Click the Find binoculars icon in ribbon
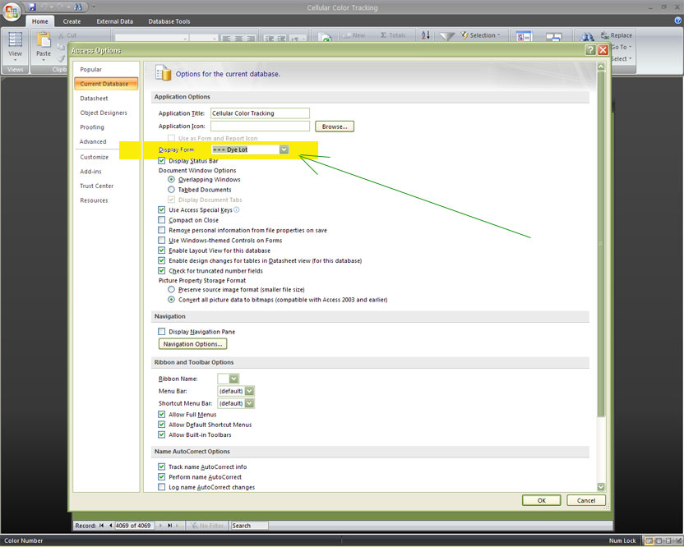Viewport: 684px width, 547px height. coord(587,38)
